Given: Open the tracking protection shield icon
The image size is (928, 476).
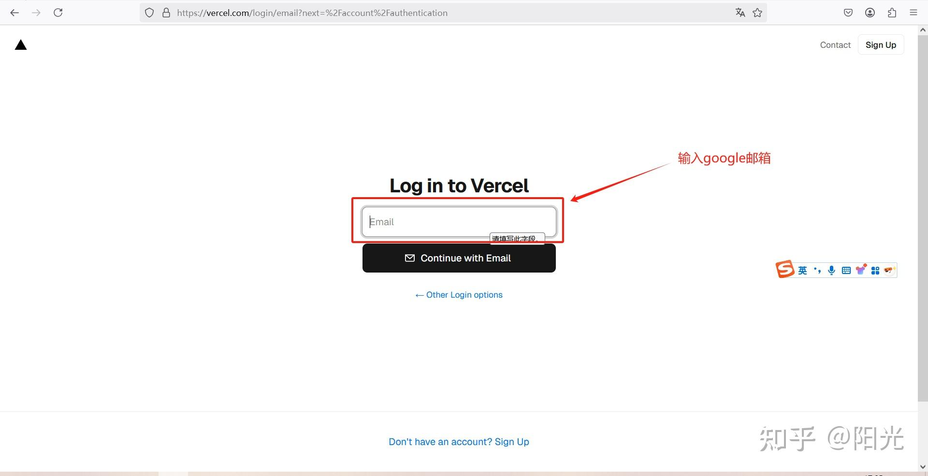Looking at the screenshot, I should pyautogui.click(x=149, y=13).
